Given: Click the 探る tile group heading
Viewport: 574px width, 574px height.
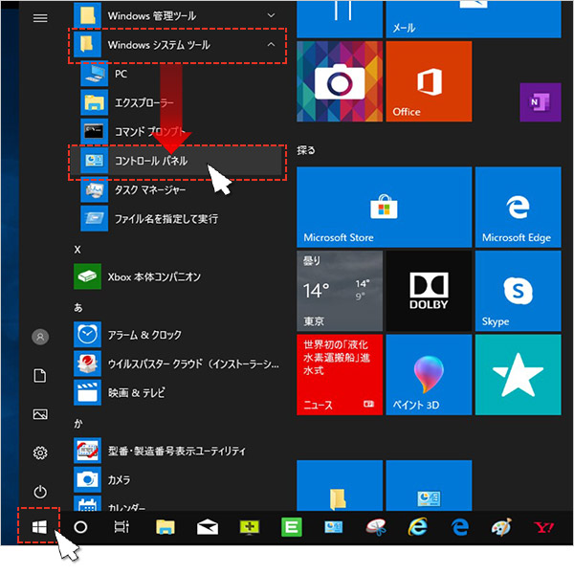Looking at the screenshot, I should coord(306,150).
